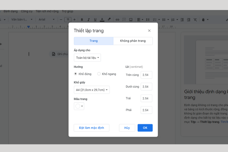The height and width of the screenshot is (152, 228).
Task: Apply underline with the toolbar icon
Action: click(95, 19)
